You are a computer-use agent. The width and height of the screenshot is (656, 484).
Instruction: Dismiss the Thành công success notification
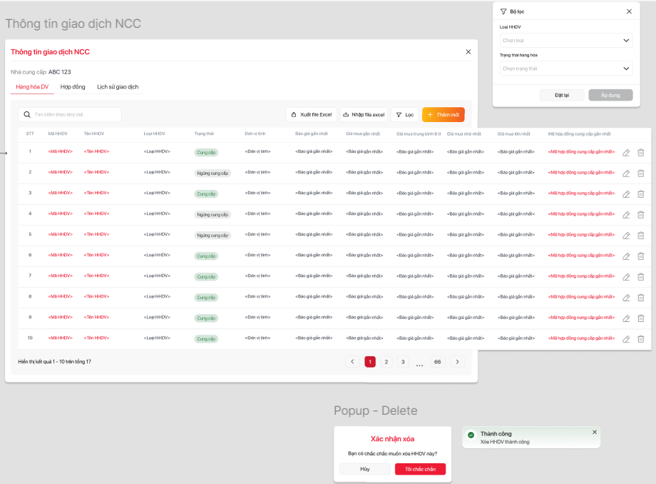tap(595, 432)
